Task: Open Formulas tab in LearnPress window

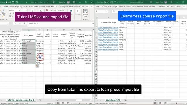Action: click(128, 6)
